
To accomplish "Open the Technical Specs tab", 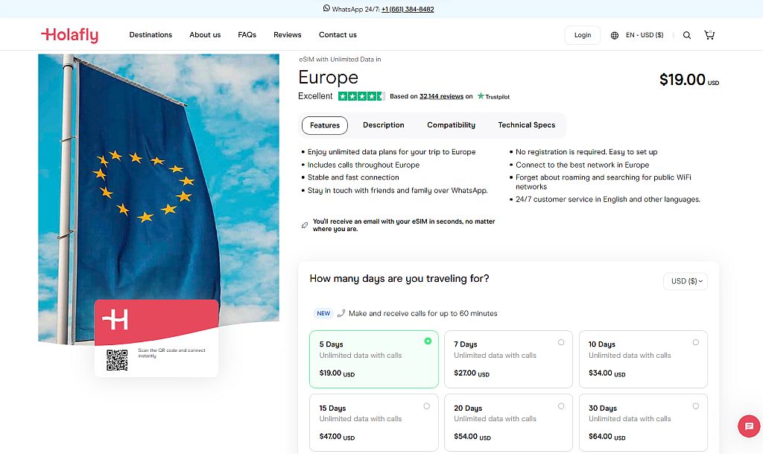I will click(x=526, y=125).
